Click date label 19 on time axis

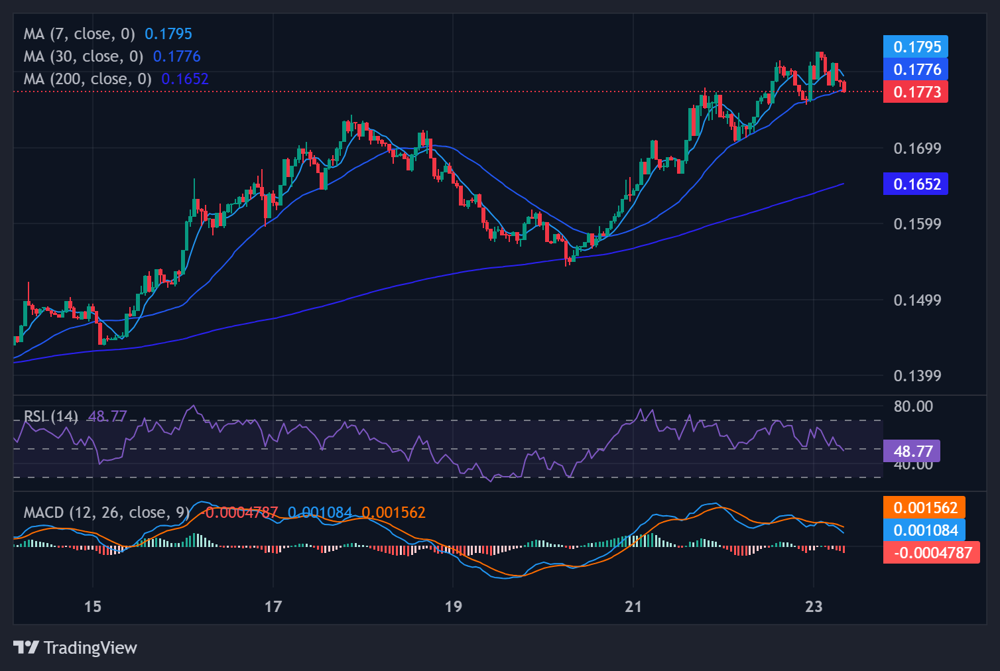click(x=453, y=606)
